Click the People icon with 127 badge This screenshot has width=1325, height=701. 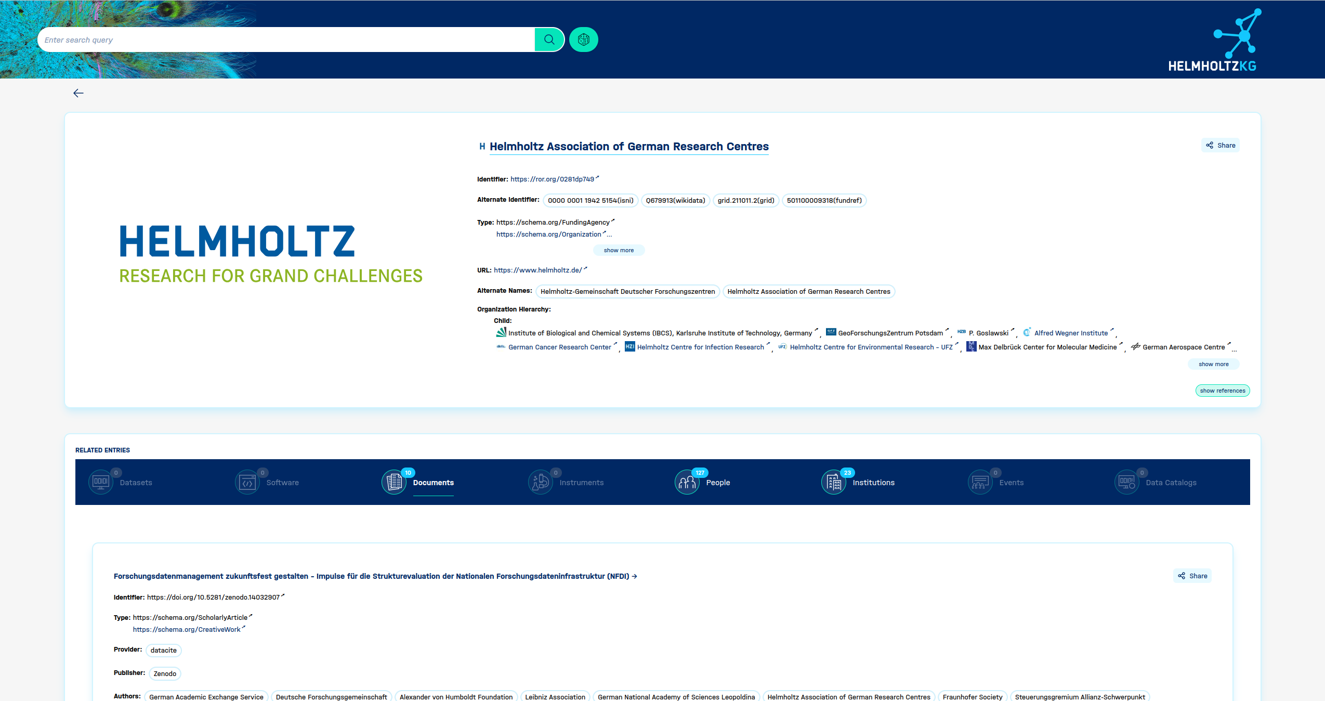click(x=687, y=482)
